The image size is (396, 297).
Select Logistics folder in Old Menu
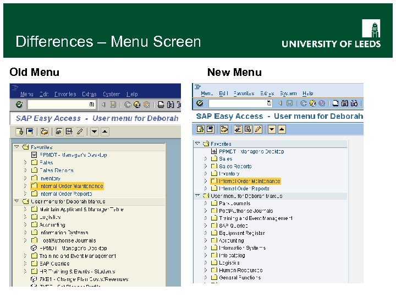coord(50,217)
